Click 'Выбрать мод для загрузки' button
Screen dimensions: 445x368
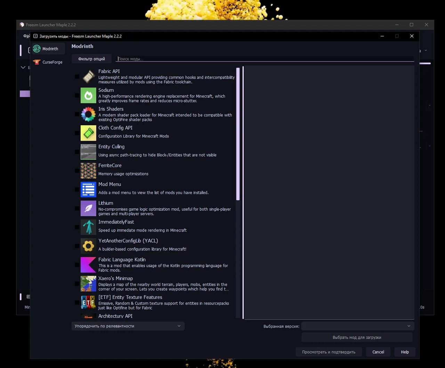[x=357, y=337]
